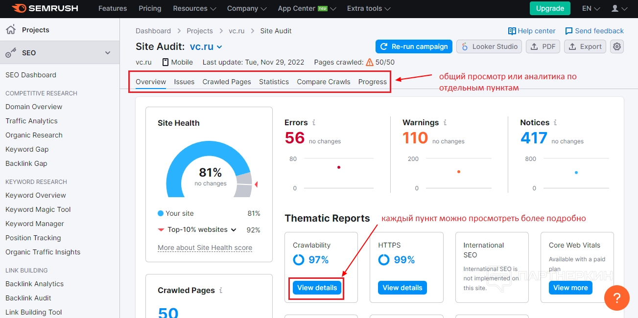Switch to the Crawled Pages tab
Screen dimensions: 638x318
[227, 82]
